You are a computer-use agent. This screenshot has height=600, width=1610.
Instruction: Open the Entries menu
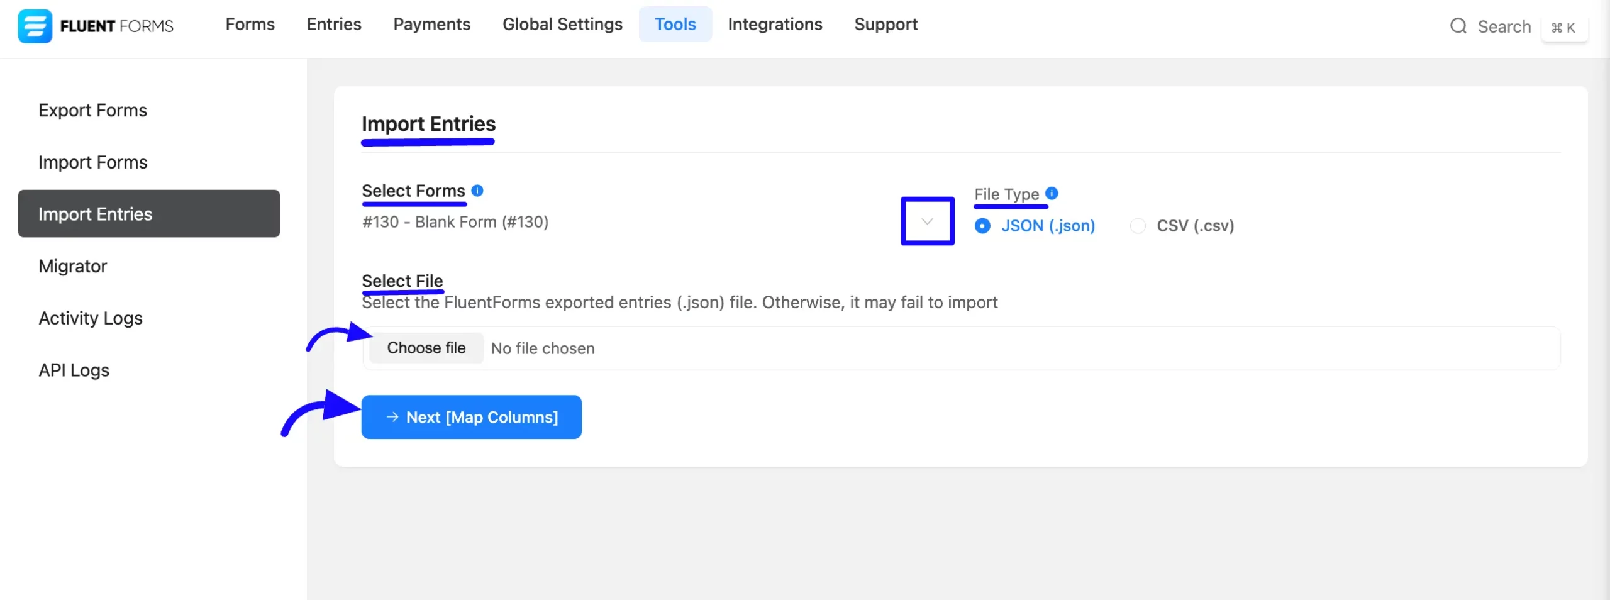click(x=334, y=25)
